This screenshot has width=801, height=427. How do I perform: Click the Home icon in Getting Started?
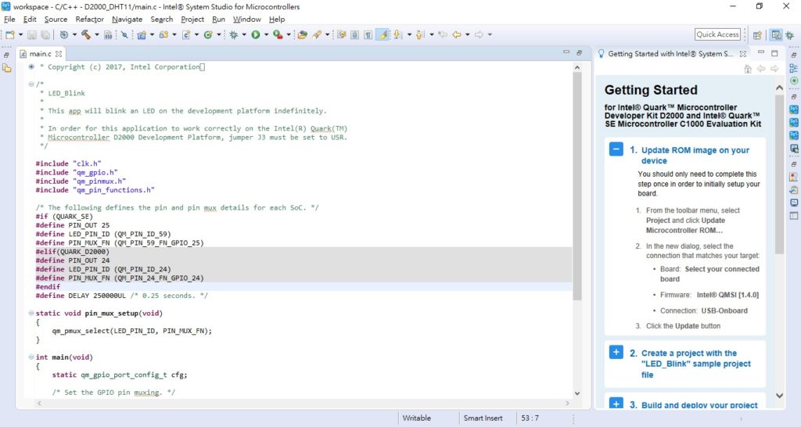(748, 69)
